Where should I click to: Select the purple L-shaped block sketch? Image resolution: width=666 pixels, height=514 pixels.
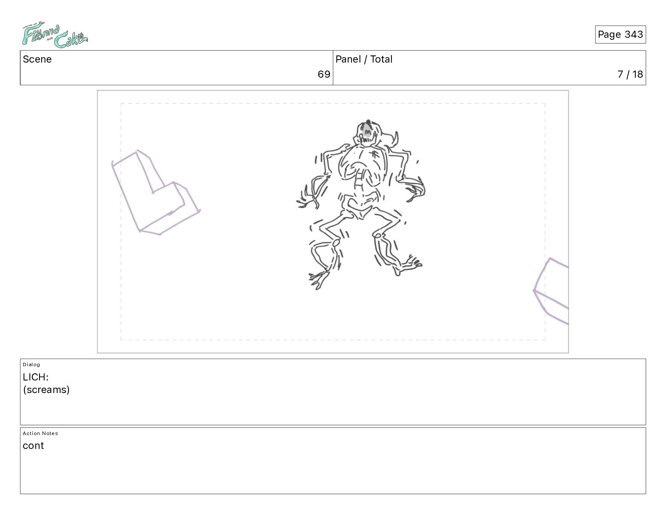155,192
